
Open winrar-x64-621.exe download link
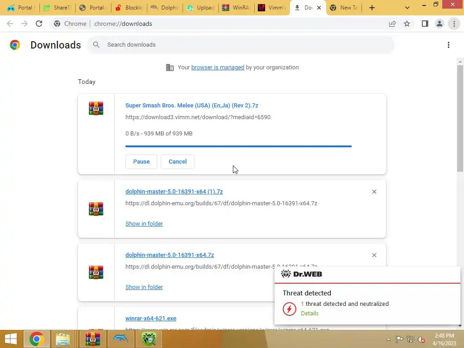pos(151,319)
